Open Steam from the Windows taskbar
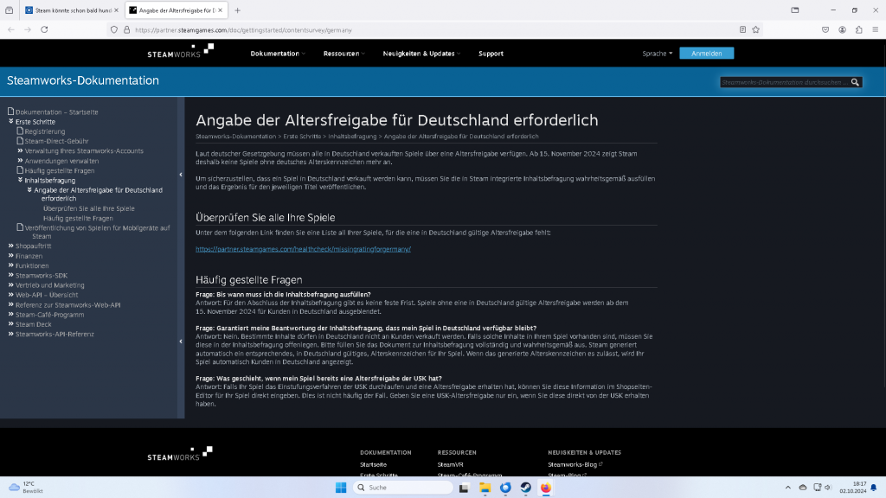 click(x=526, y=488)
